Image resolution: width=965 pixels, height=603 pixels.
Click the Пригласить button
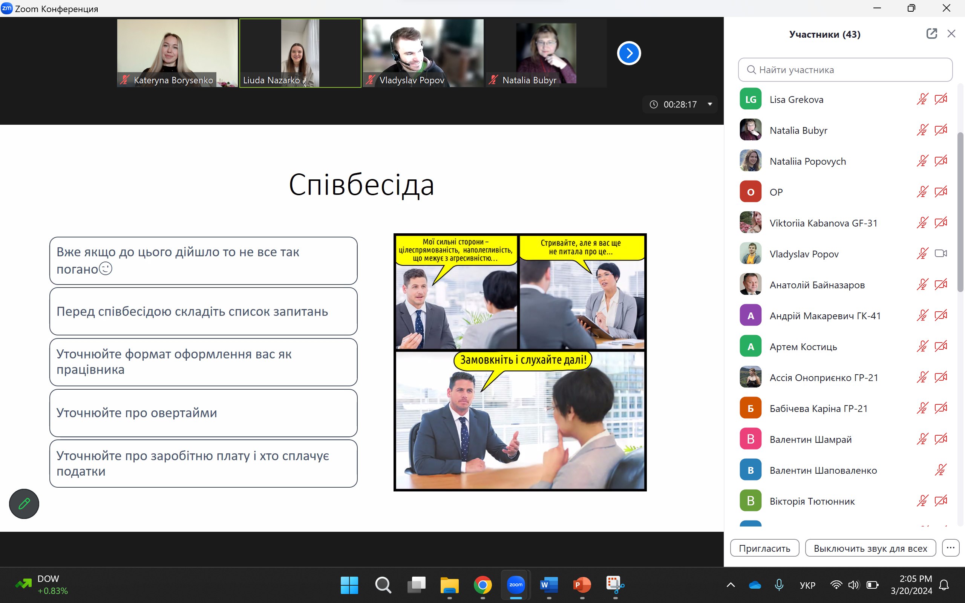(764, 548)
